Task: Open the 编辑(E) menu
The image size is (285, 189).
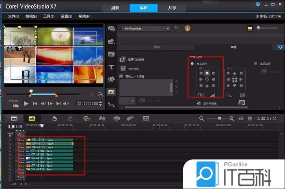Action: coord(31,16)
